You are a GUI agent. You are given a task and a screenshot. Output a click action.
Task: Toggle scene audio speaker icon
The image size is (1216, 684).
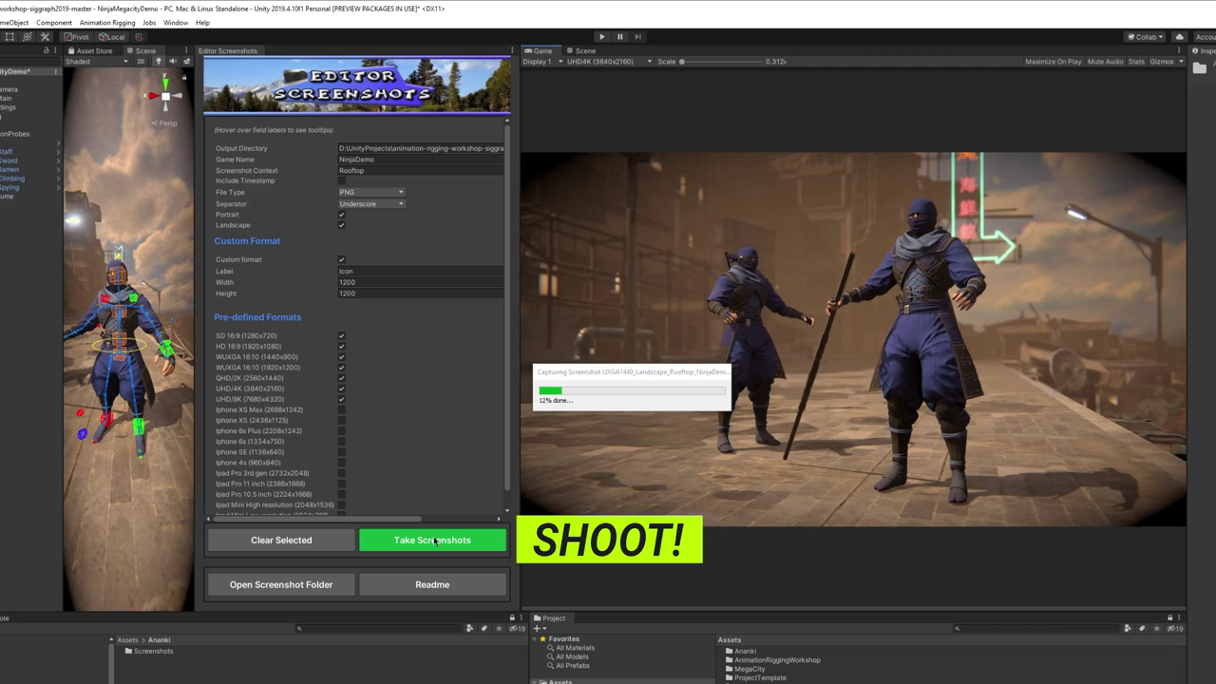click(171, 62)
